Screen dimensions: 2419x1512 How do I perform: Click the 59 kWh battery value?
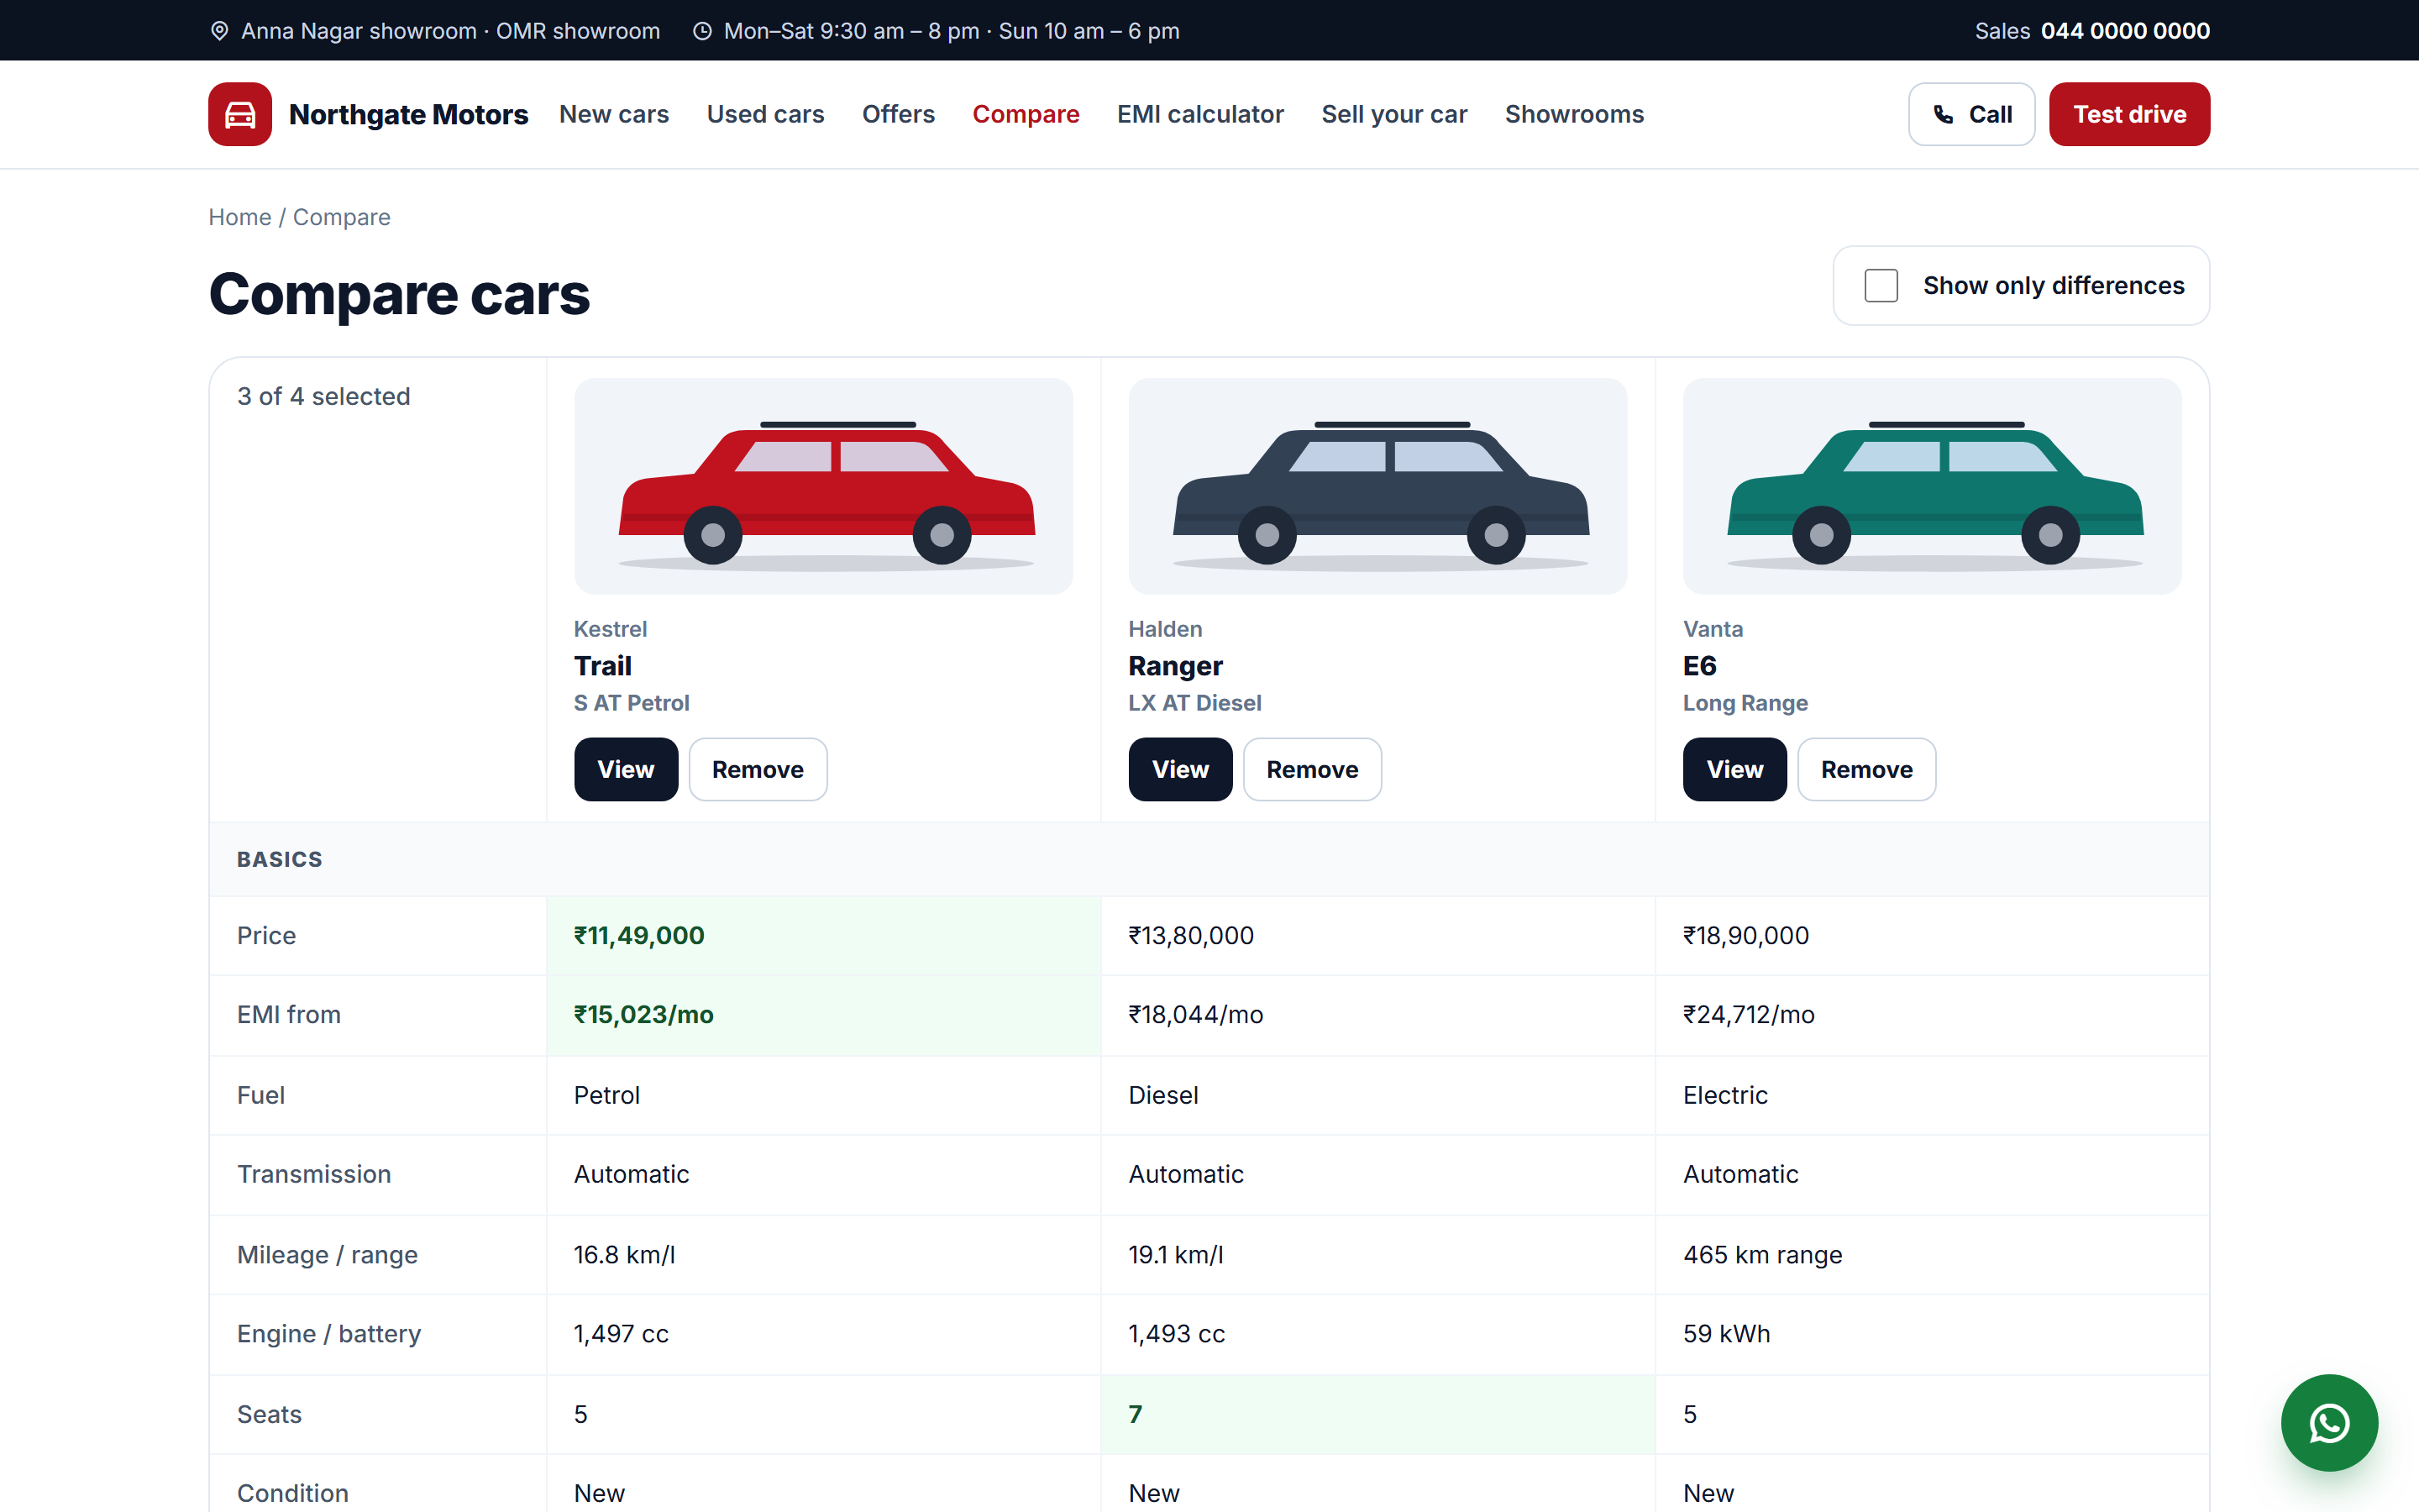(1726, 1333)
